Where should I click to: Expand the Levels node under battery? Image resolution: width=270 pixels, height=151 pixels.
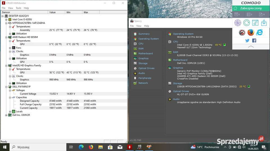coord(10,111)
